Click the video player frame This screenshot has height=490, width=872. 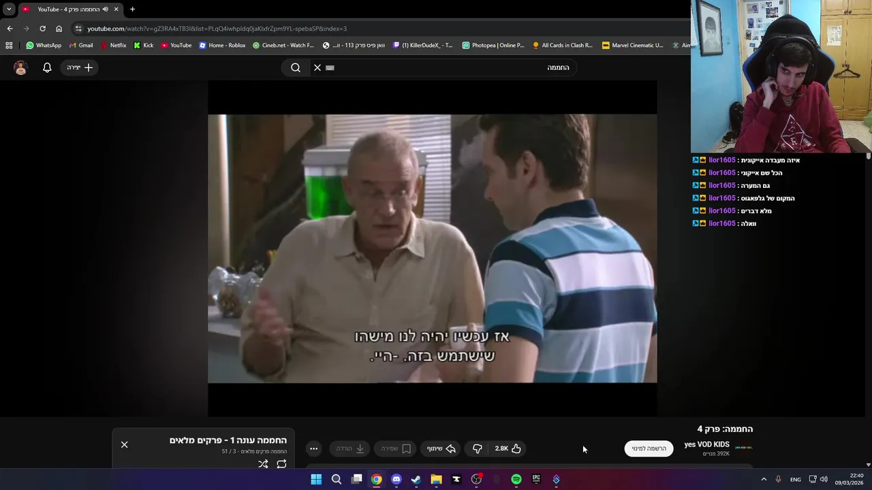pyautogui.click(x=433, y=248)
